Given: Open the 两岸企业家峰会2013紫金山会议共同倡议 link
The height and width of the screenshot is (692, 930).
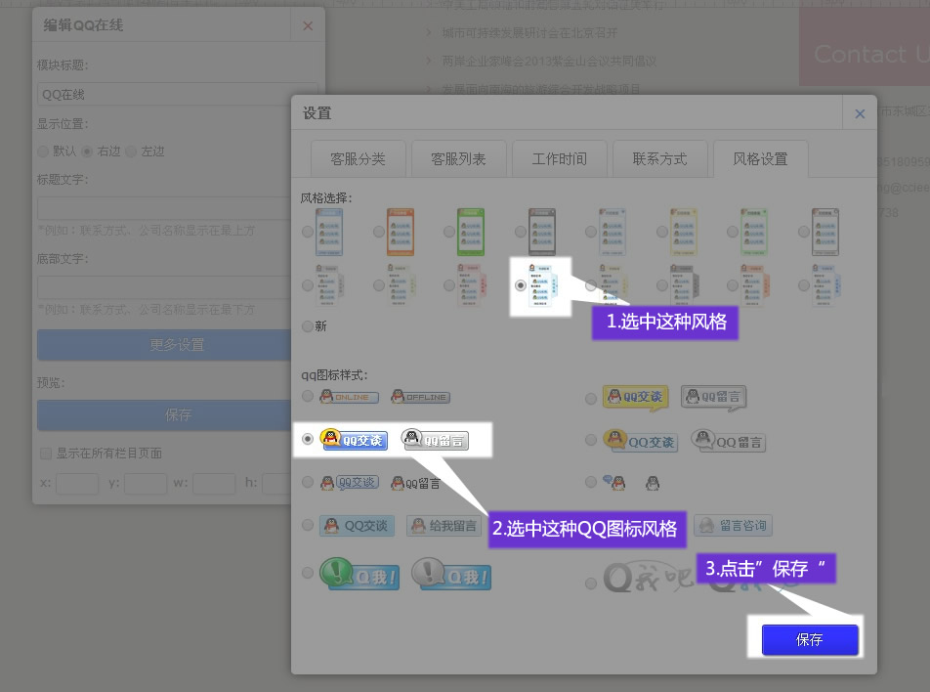Looking at the screenshot, I should (x=549, y=62).
